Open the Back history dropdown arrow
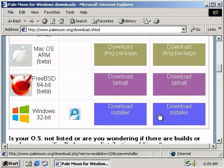The image size is (224, 168). pos(25,21)
